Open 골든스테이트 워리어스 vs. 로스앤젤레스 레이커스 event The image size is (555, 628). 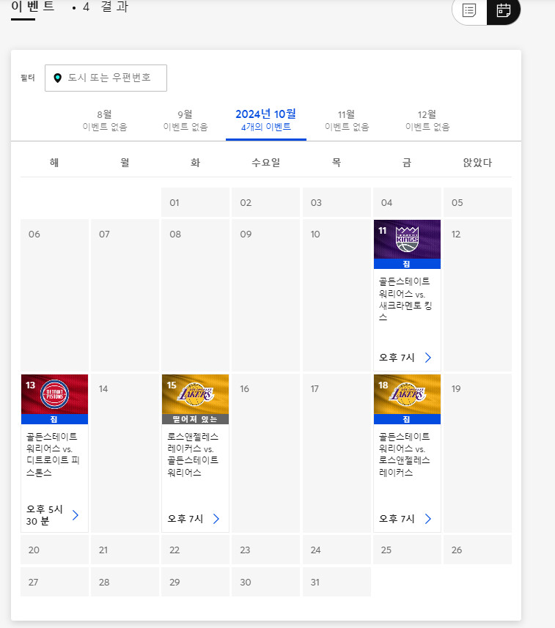tap(404, 454)
